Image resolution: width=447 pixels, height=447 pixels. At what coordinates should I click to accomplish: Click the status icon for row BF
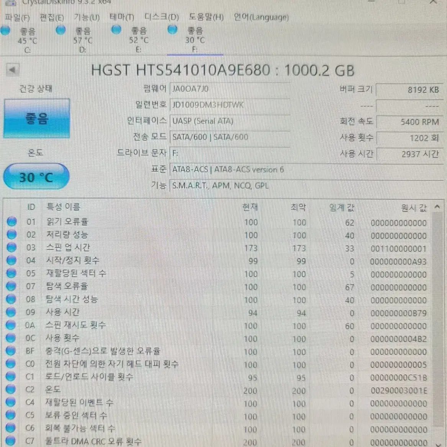click(11, 350)
